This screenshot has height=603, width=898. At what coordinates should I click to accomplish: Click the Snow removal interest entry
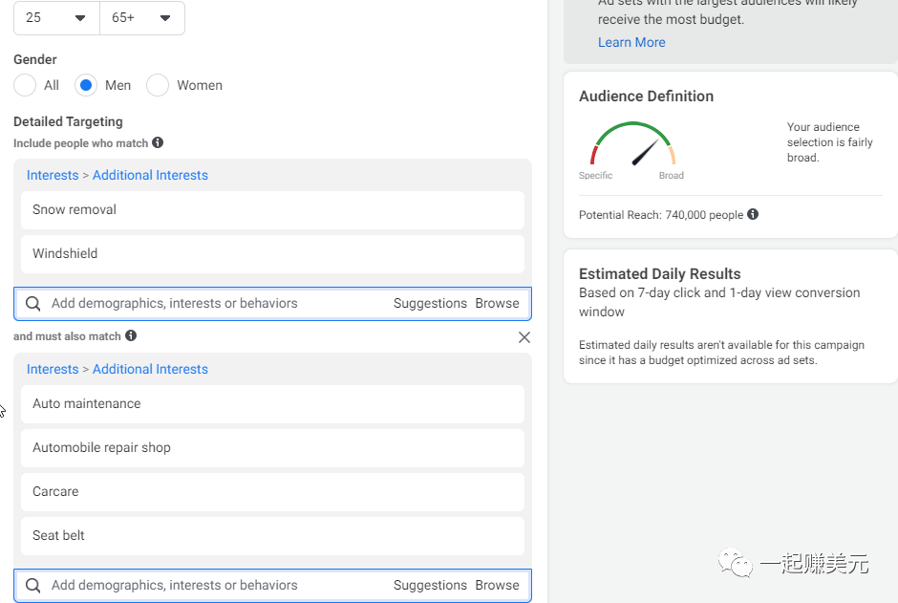tap(272, 210)
